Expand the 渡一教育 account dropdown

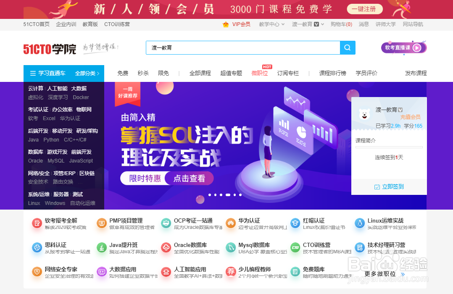(308, 24)
